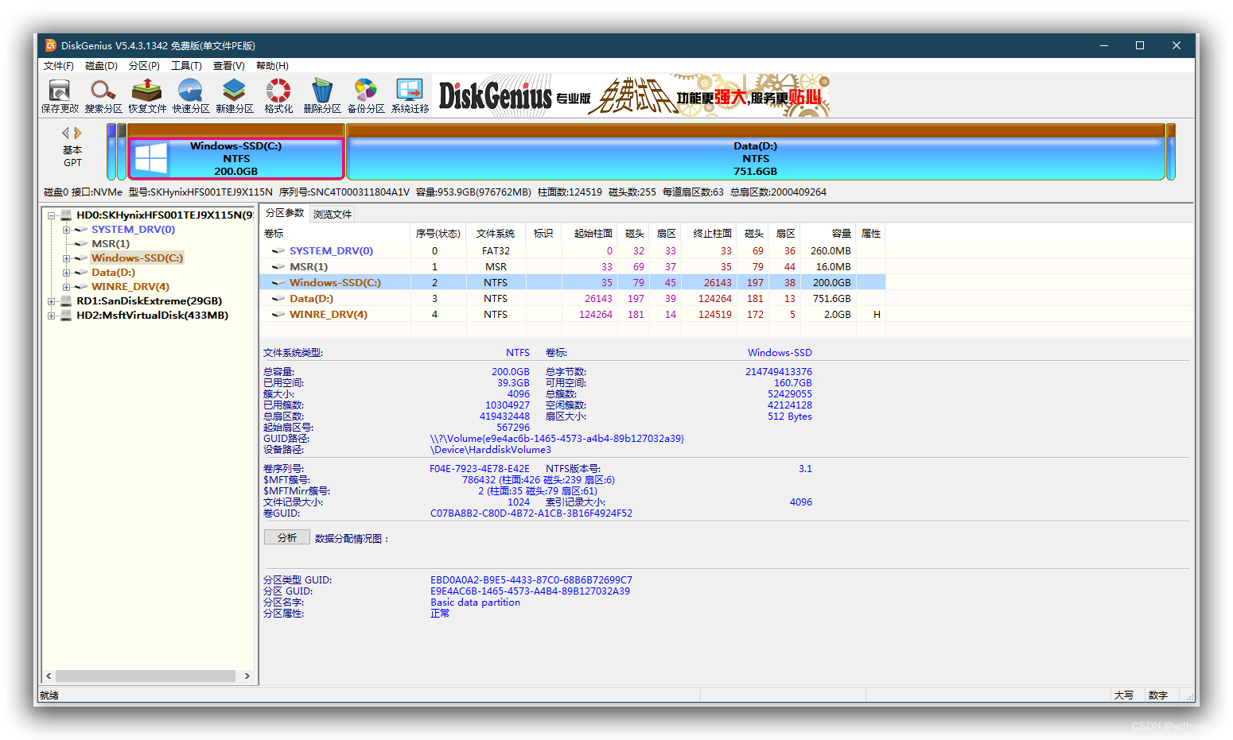The image size is (1233, 740).
Task: Expand the Data(D:) tree node
Action: tap(67, 273)
